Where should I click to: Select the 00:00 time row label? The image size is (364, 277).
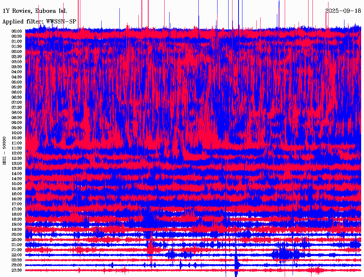click(17, 31)
